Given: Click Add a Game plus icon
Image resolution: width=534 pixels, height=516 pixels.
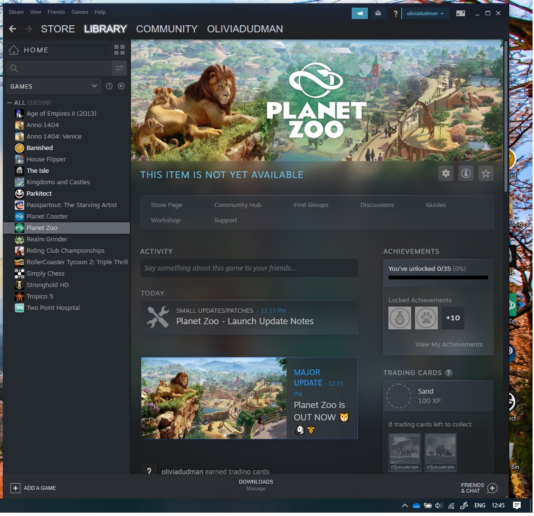Looking at the screenshot, I should click(x=15, y=488).
